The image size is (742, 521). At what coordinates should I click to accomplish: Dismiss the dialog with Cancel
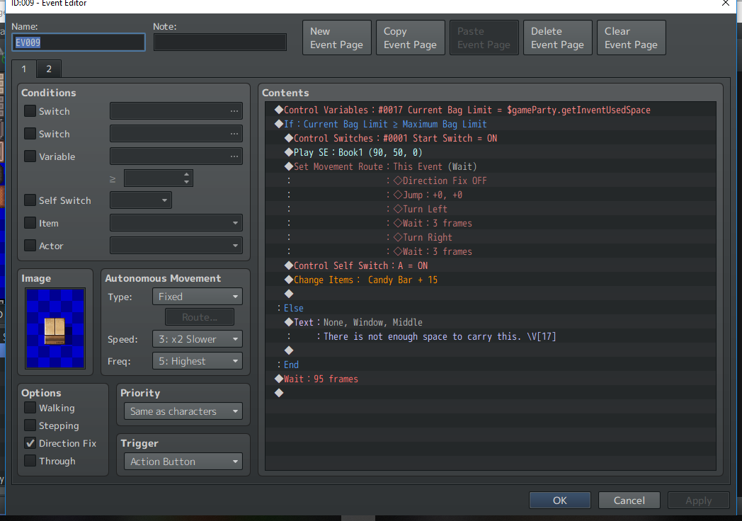[x=629, y=500]
